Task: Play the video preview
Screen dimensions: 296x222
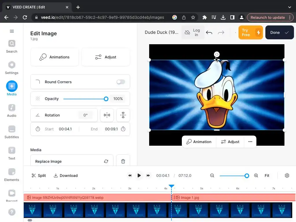Action: tap(139, 175)
